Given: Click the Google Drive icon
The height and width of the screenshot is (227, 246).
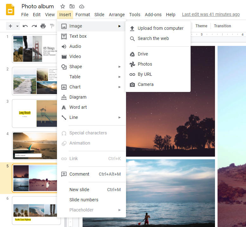Looking at the screenshot, I should (x=132, y=54).
